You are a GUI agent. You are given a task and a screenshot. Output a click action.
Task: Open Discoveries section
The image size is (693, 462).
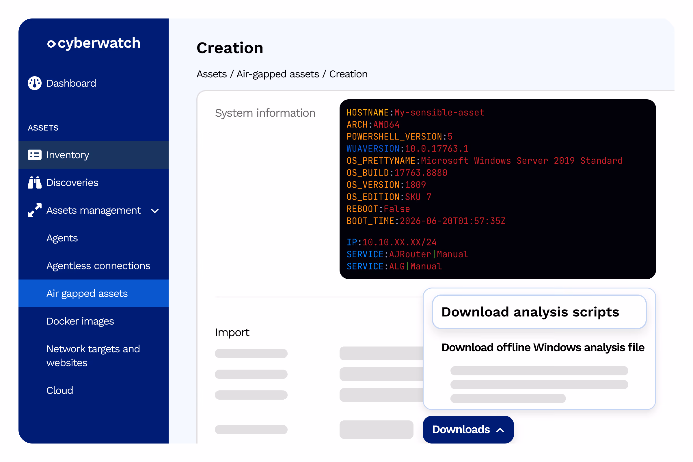[x=72, y=183]
